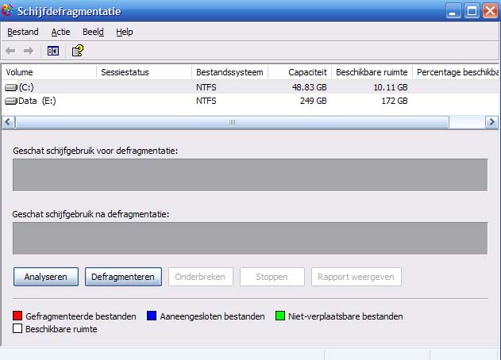Sort by Percentage beschikbare column header
The height and width of the screenshot is (360, 501).
click(x=456, y=72)
